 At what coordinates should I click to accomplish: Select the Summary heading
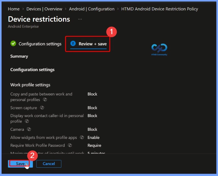tap(19, 56)
